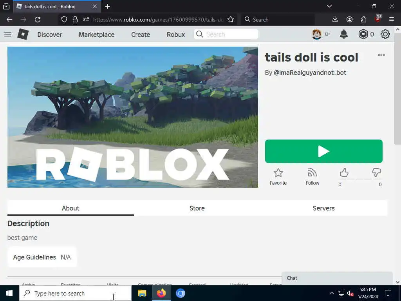
Task: Open the game's three-dot options menu
Action: tap(381, 55)
